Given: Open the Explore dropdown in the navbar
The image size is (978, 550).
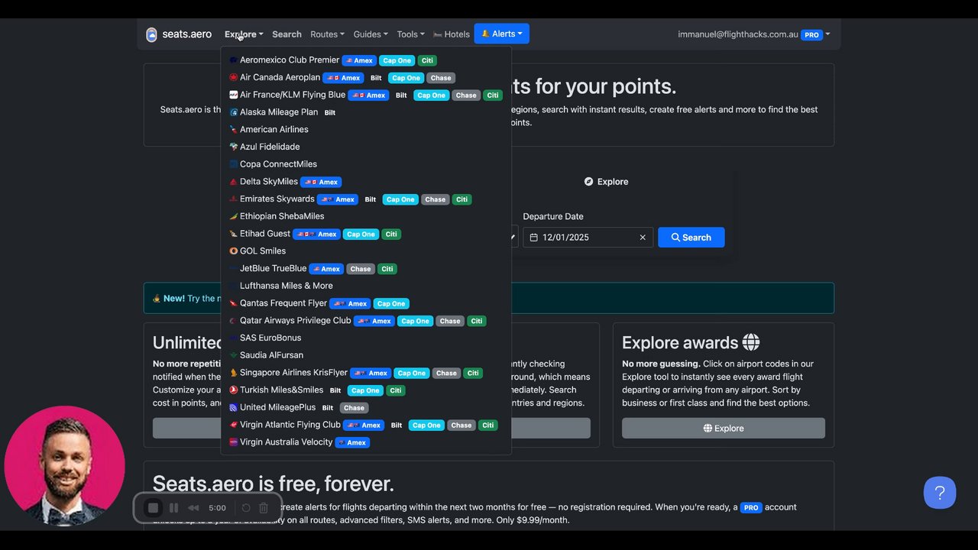Looking at the screenshot, I should [244, 34].
